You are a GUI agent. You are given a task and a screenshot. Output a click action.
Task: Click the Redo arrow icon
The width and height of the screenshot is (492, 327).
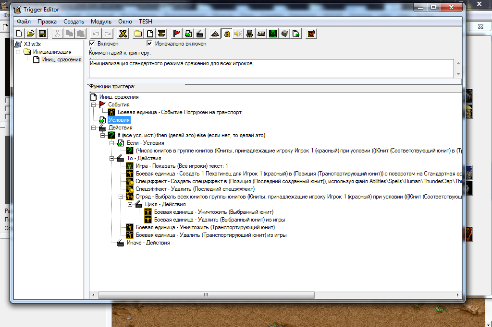tap(107, 34)
